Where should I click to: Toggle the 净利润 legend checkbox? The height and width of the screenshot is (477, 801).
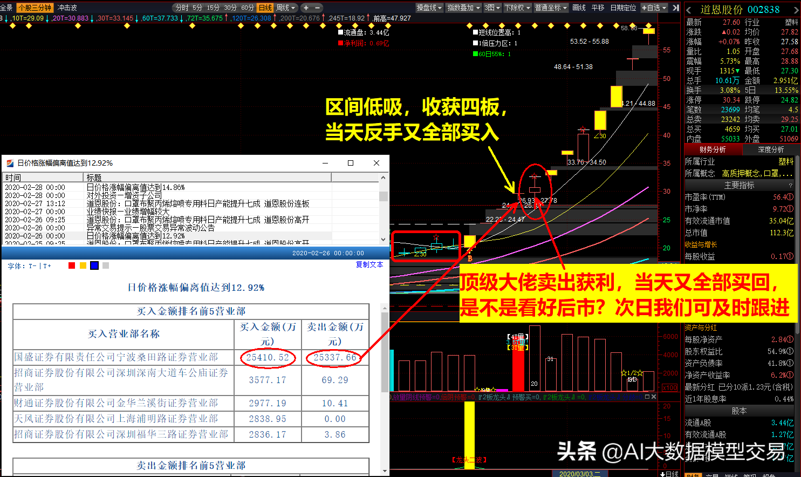click(340, 43)
